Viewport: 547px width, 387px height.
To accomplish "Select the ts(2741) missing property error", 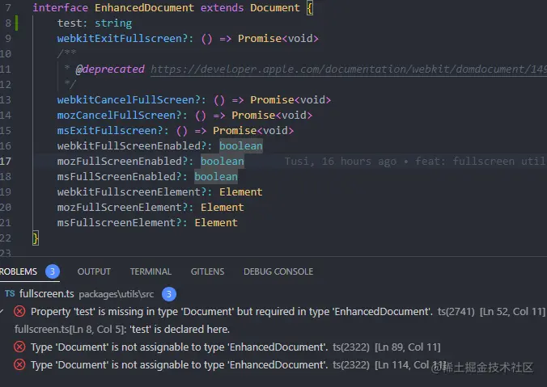I will (287, 311).
